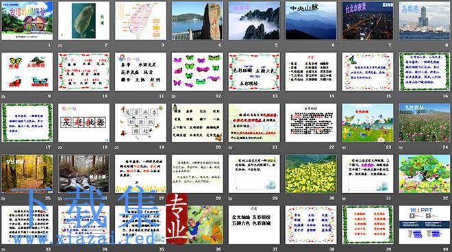Select the title slide thumbnail numbered 1
452x252 pixels.
click(27, 21)
